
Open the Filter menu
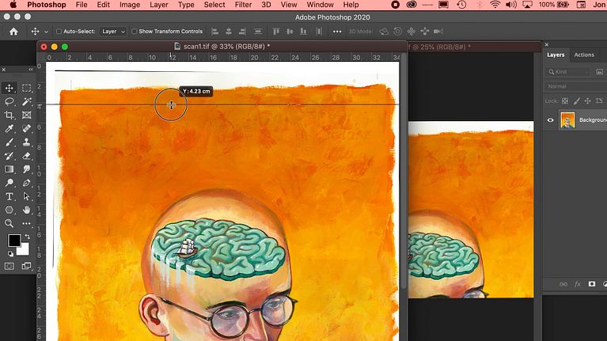[x=243, y=5]
